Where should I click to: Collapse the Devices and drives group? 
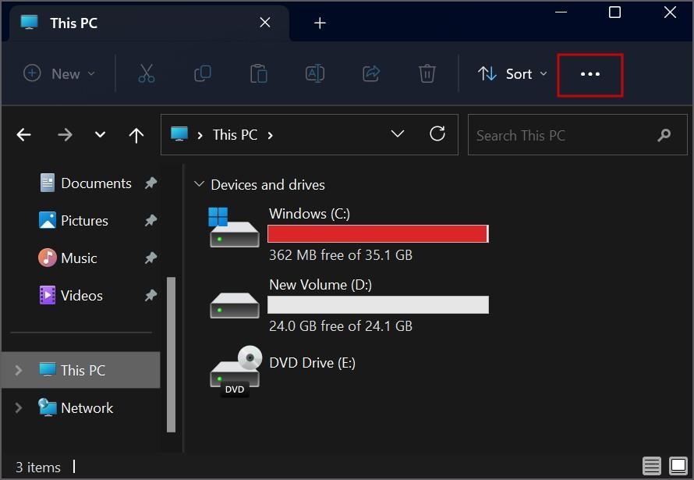coord(199,183)
